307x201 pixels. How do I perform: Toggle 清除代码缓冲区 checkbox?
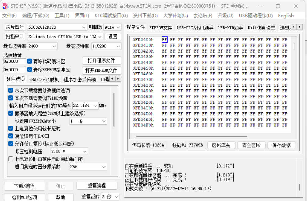tap(30, 61)
